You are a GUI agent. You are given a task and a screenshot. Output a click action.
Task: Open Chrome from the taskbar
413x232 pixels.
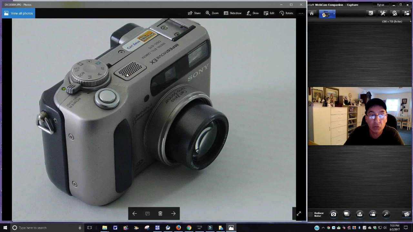[x=189, y=228]
